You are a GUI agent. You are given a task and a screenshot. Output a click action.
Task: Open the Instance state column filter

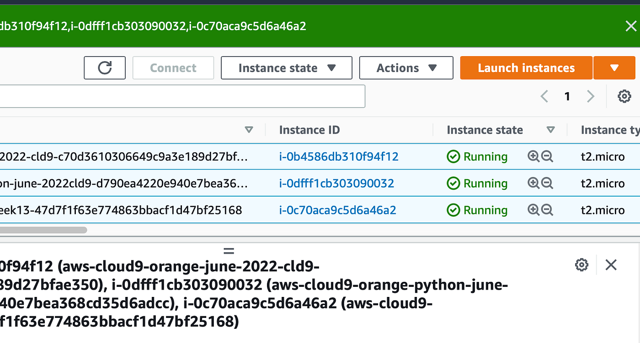pyautogui.click(x=551, y=130)
